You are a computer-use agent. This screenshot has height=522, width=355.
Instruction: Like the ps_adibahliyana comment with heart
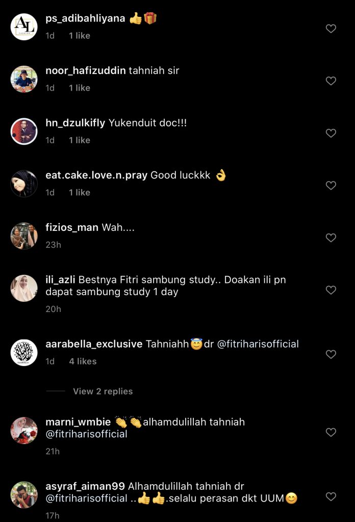pos(331,29)
